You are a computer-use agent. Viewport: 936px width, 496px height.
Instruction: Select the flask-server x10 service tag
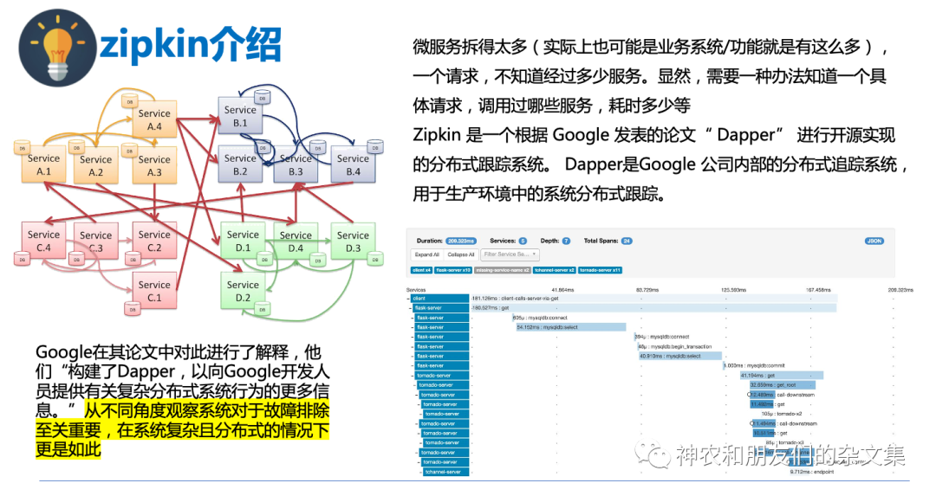coord(453,270)
